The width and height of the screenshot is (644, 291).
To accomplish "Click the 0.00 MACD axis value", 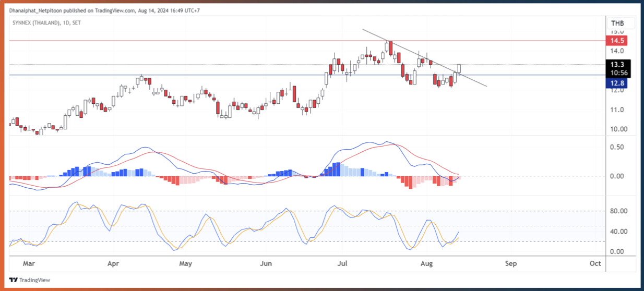I will click(x=618, y=176).
